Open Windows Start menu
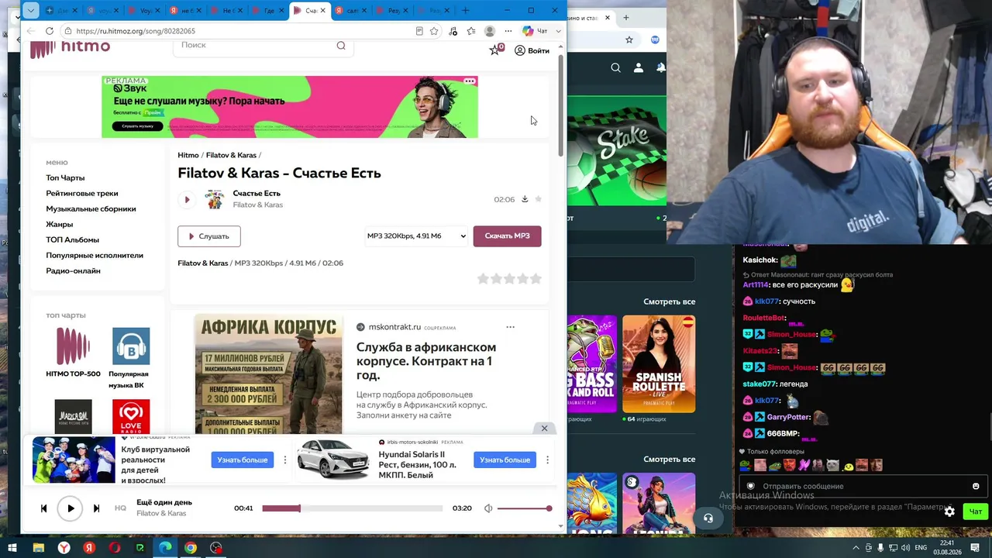Viewport: 992px width, 558px height. (x=12, y=548)
